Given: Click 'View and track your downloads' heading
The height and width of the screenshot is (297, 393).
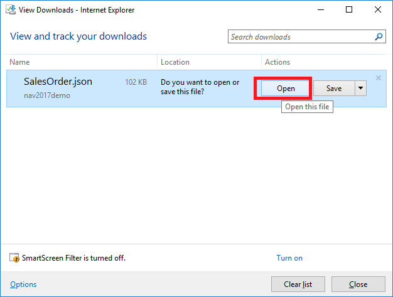Looking at the screenshot, I should 78,36.
